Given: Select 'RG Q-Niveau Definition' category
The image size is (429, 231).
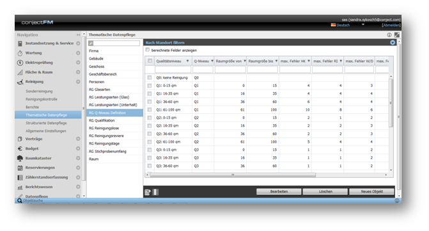Looking at the screenshot, I should (114, 113).
